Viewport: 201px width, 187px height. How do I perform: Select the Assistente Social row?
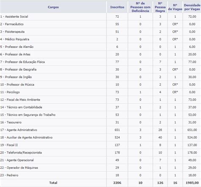(100, 17)
